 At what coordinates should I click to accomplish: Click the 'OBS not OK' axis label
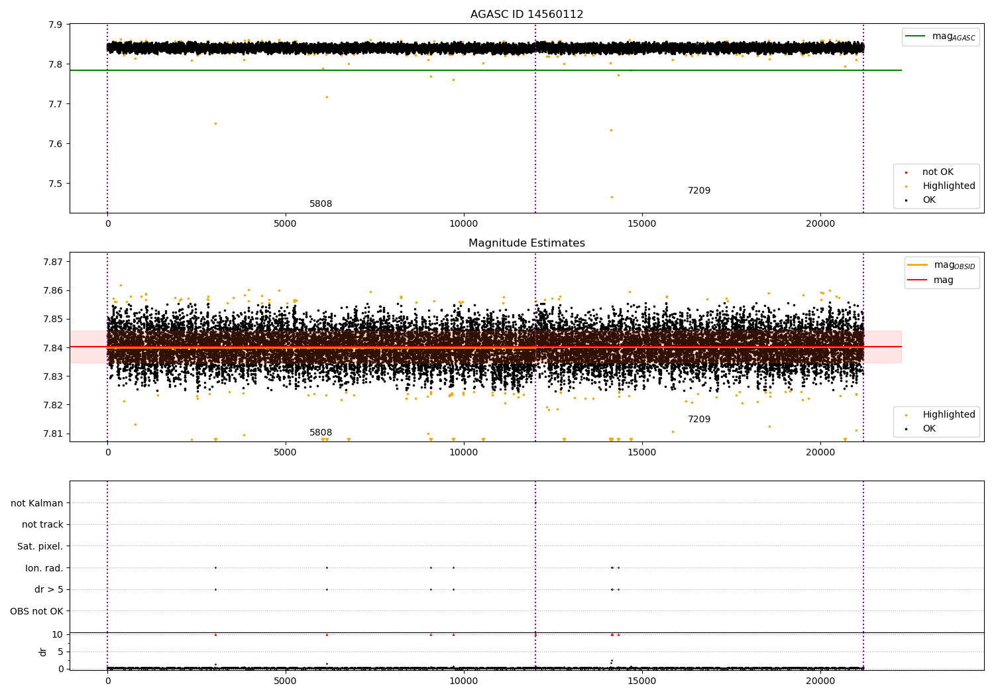pos(37,612)
